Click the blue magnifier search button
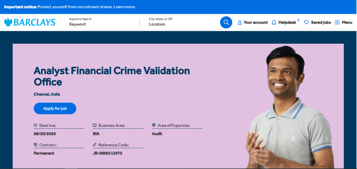Image resolution: width=357 pixels, height=169 pixels. [226, 22]
